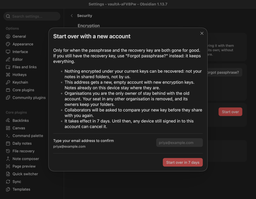256x199 pixels.
Task: Click the Daily notes calendar icon
Action: click(x=8, y=143)
